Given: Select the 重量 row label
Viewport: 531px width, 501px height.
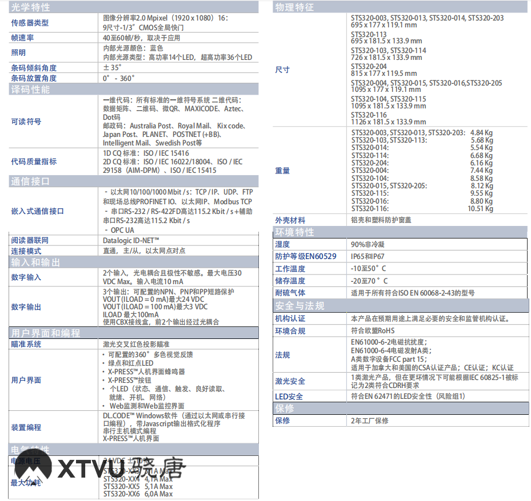Looking at the screenshot, I should (282, 171).
